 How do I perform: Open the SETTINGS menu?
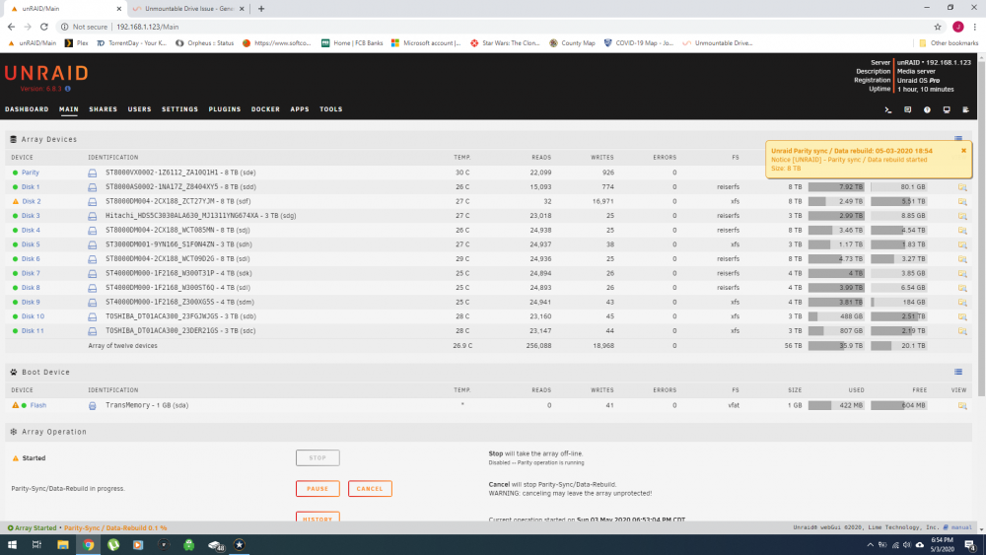[179, 109]
